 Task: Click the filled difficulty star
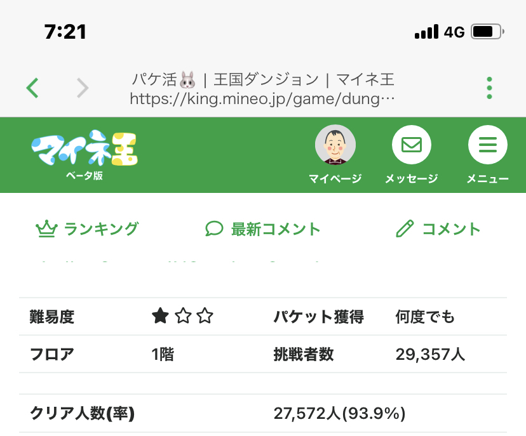(x=161, y=316)
